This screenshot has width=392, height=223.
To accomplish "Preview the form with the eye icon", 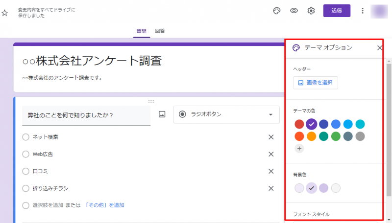I will pyautogui.click(x=294, y=11).
